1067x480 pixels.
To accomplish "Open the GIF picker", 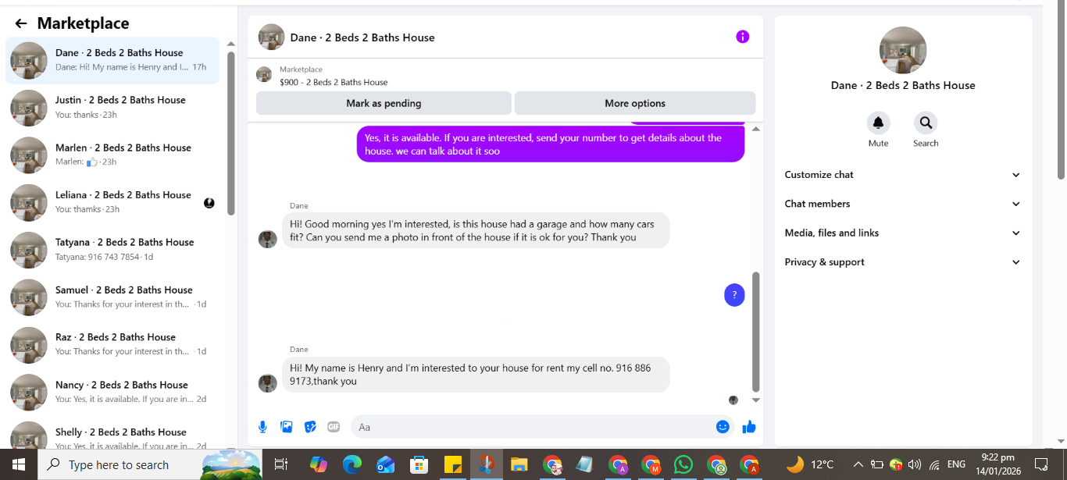I will (x=334, y=427).
